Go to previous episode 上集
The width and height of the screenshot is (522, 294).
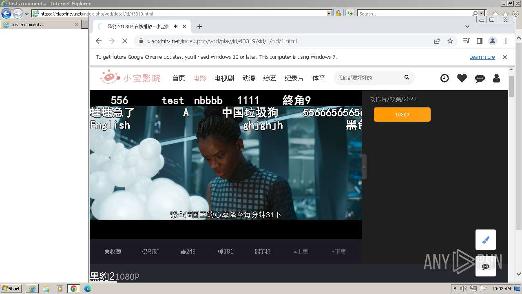tap(301, 252)
